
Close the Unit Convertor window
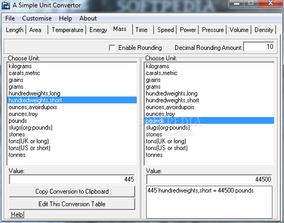point(270,4)
